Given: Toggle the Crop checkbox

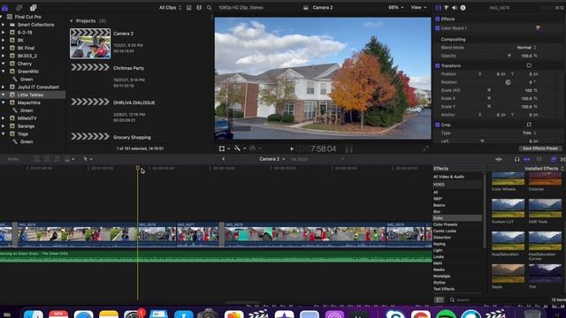Looking at the screenshot, I should pos(438,125).
